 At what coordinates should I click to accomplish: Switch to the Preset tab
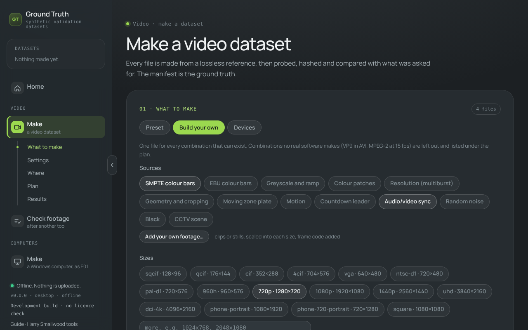click(x=155, y=127)
